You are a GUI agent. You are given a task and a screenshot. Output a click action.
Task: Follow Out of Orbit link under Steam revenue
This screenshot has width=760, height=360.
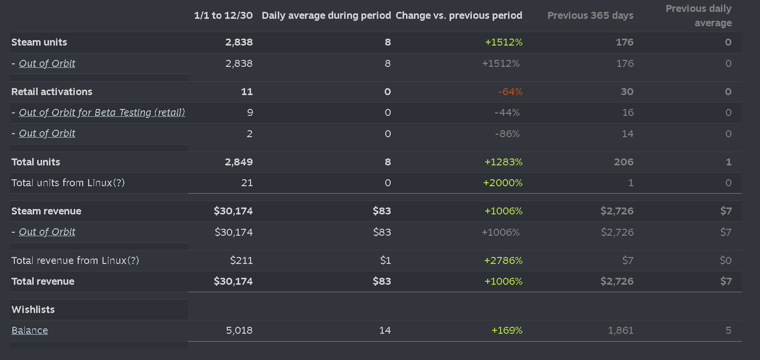click(x=47, y=232)
